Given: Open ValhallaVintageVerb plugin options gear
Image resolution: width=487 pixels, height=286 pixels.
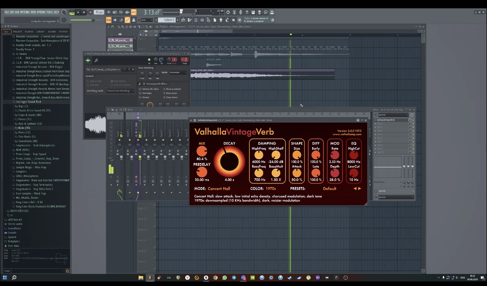Looking at the screenshot, I should click(195, 120).
